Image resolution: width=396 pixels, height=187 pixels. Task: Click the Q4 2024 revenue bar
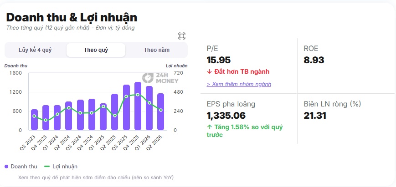[x=92, y=114]
